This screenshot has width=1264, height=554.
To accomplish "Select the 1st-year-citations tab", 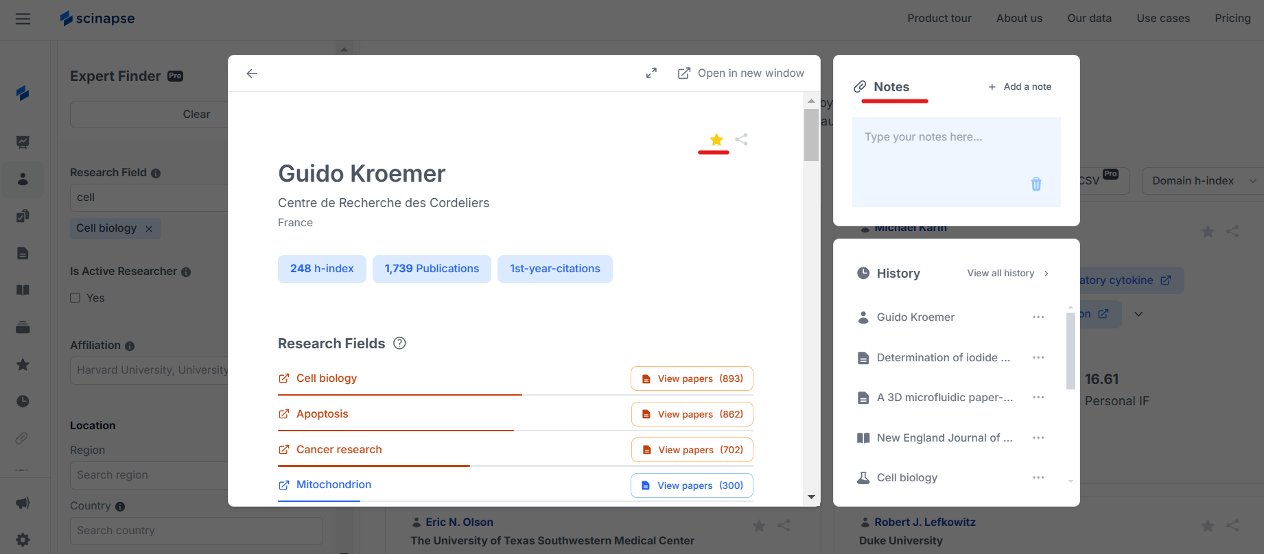I will point(555,269).
